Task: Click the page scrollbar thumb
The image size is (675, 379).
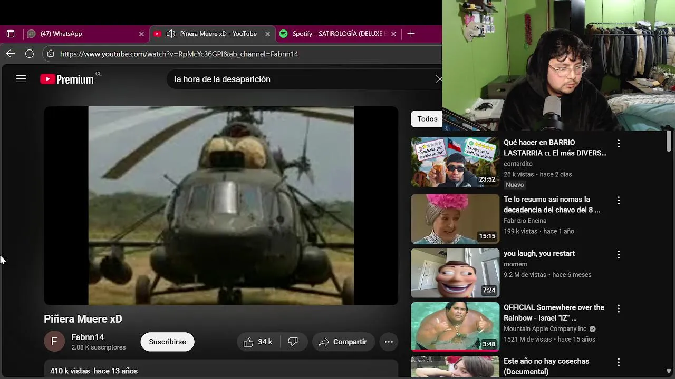Action: point(669,141)
